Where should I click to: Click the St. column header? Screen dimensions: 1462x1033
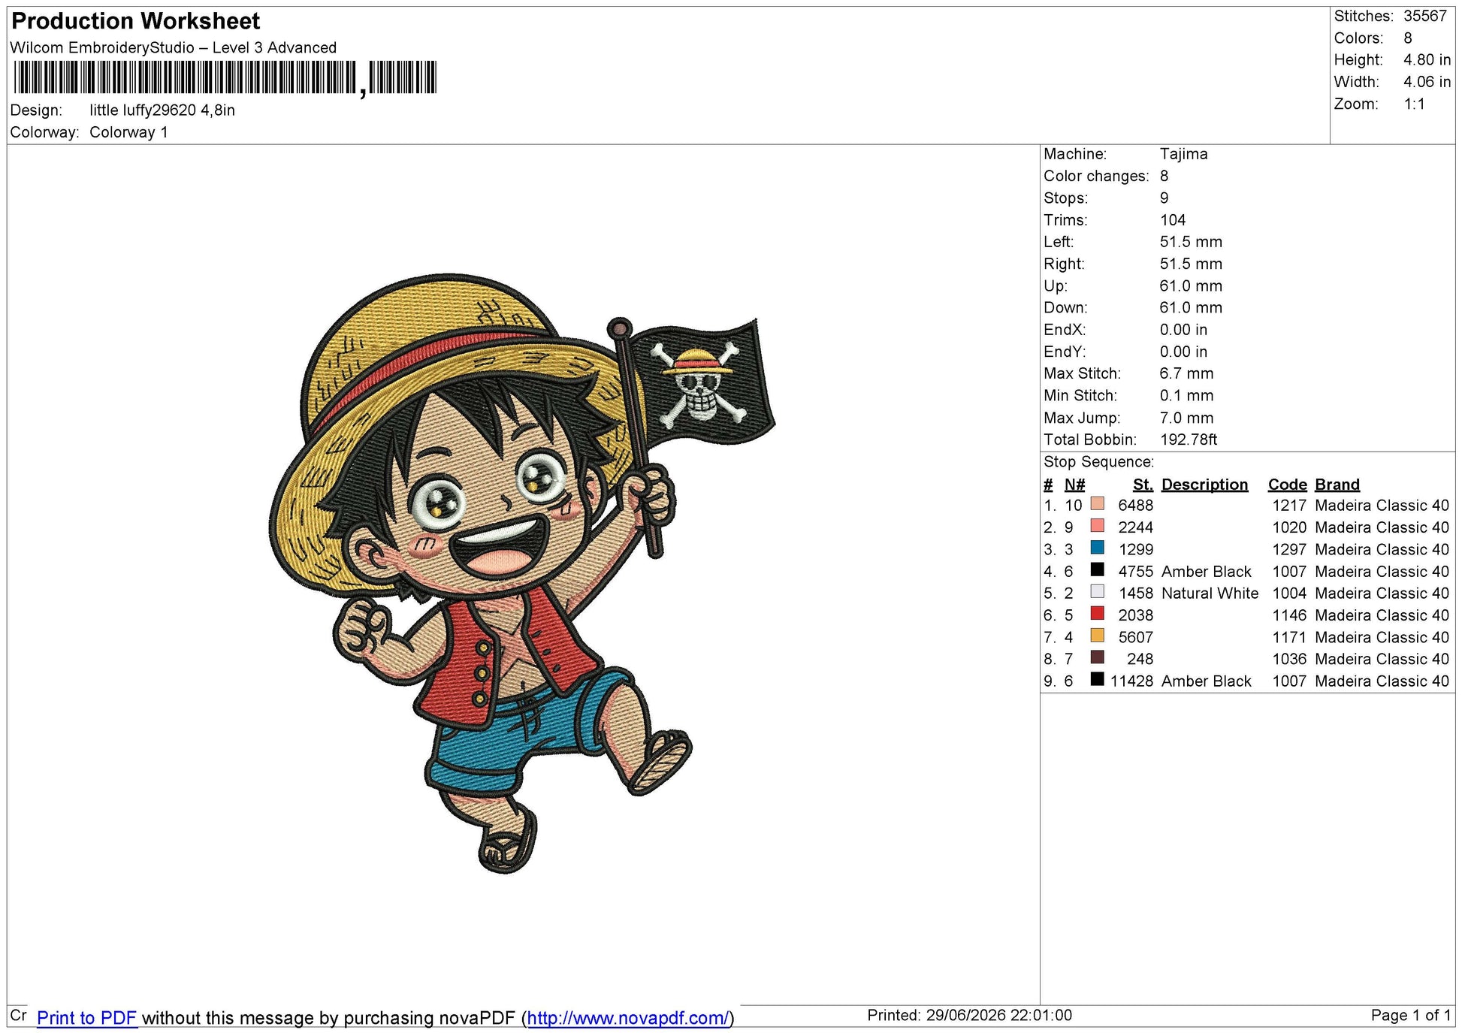[1143, 485]
